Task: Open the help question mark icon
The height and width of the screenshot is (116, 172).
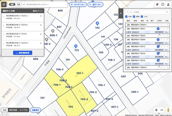Action: (x=163, y=5)
